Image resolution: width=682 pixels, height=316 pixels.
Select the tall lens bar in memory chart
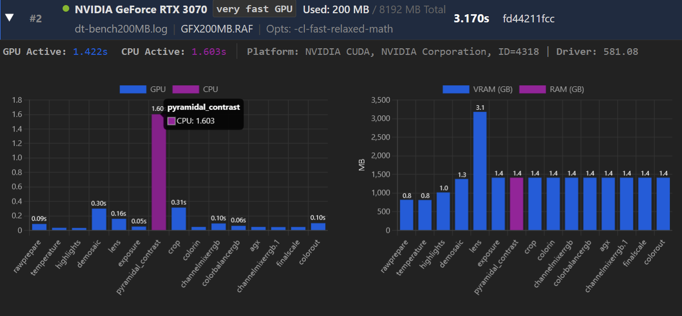tap(479, 171)
